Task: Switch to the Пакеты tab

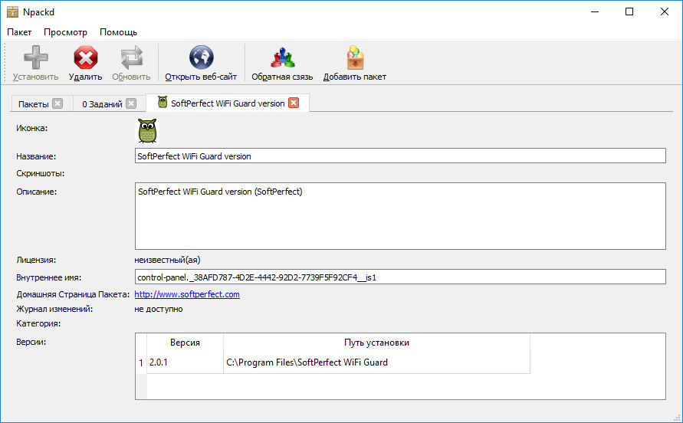Action: coord(34,104)
